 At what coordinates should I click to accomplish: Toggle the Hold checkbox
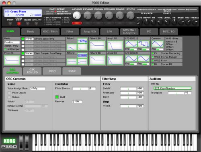[57, 97]
